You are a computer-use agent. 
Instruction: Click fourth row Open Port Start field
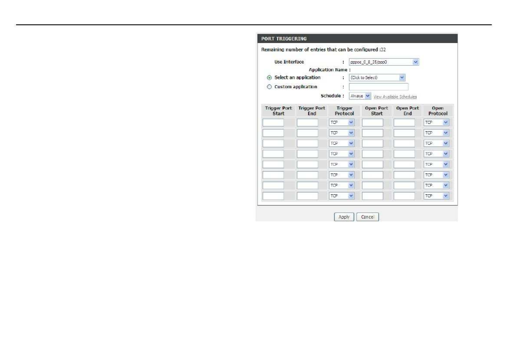point(372,154)
